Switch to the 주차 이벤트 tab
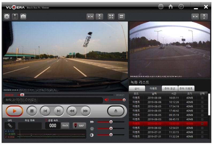214x145 pixels. pyautogui.click(x=186, y=88)
